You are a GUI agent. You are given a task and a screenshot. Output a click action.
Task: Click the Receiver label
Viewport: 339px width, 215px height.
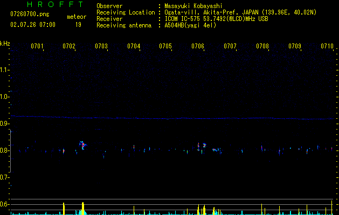tap(109, 19)
